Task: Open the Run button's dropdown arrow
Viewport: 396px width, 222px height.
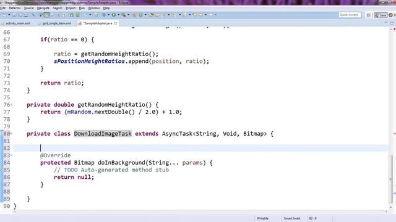Action: point(118,15)
